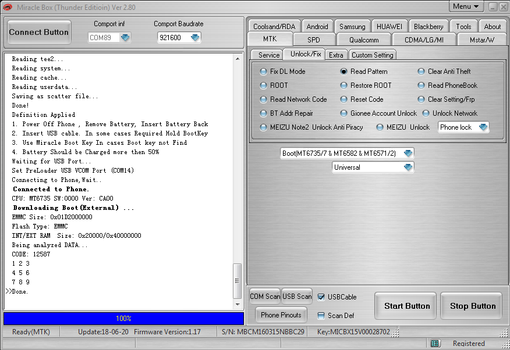Screen dimensions: 510x350
Task: Open the HUAWEI tab
Action: (389, 26)
